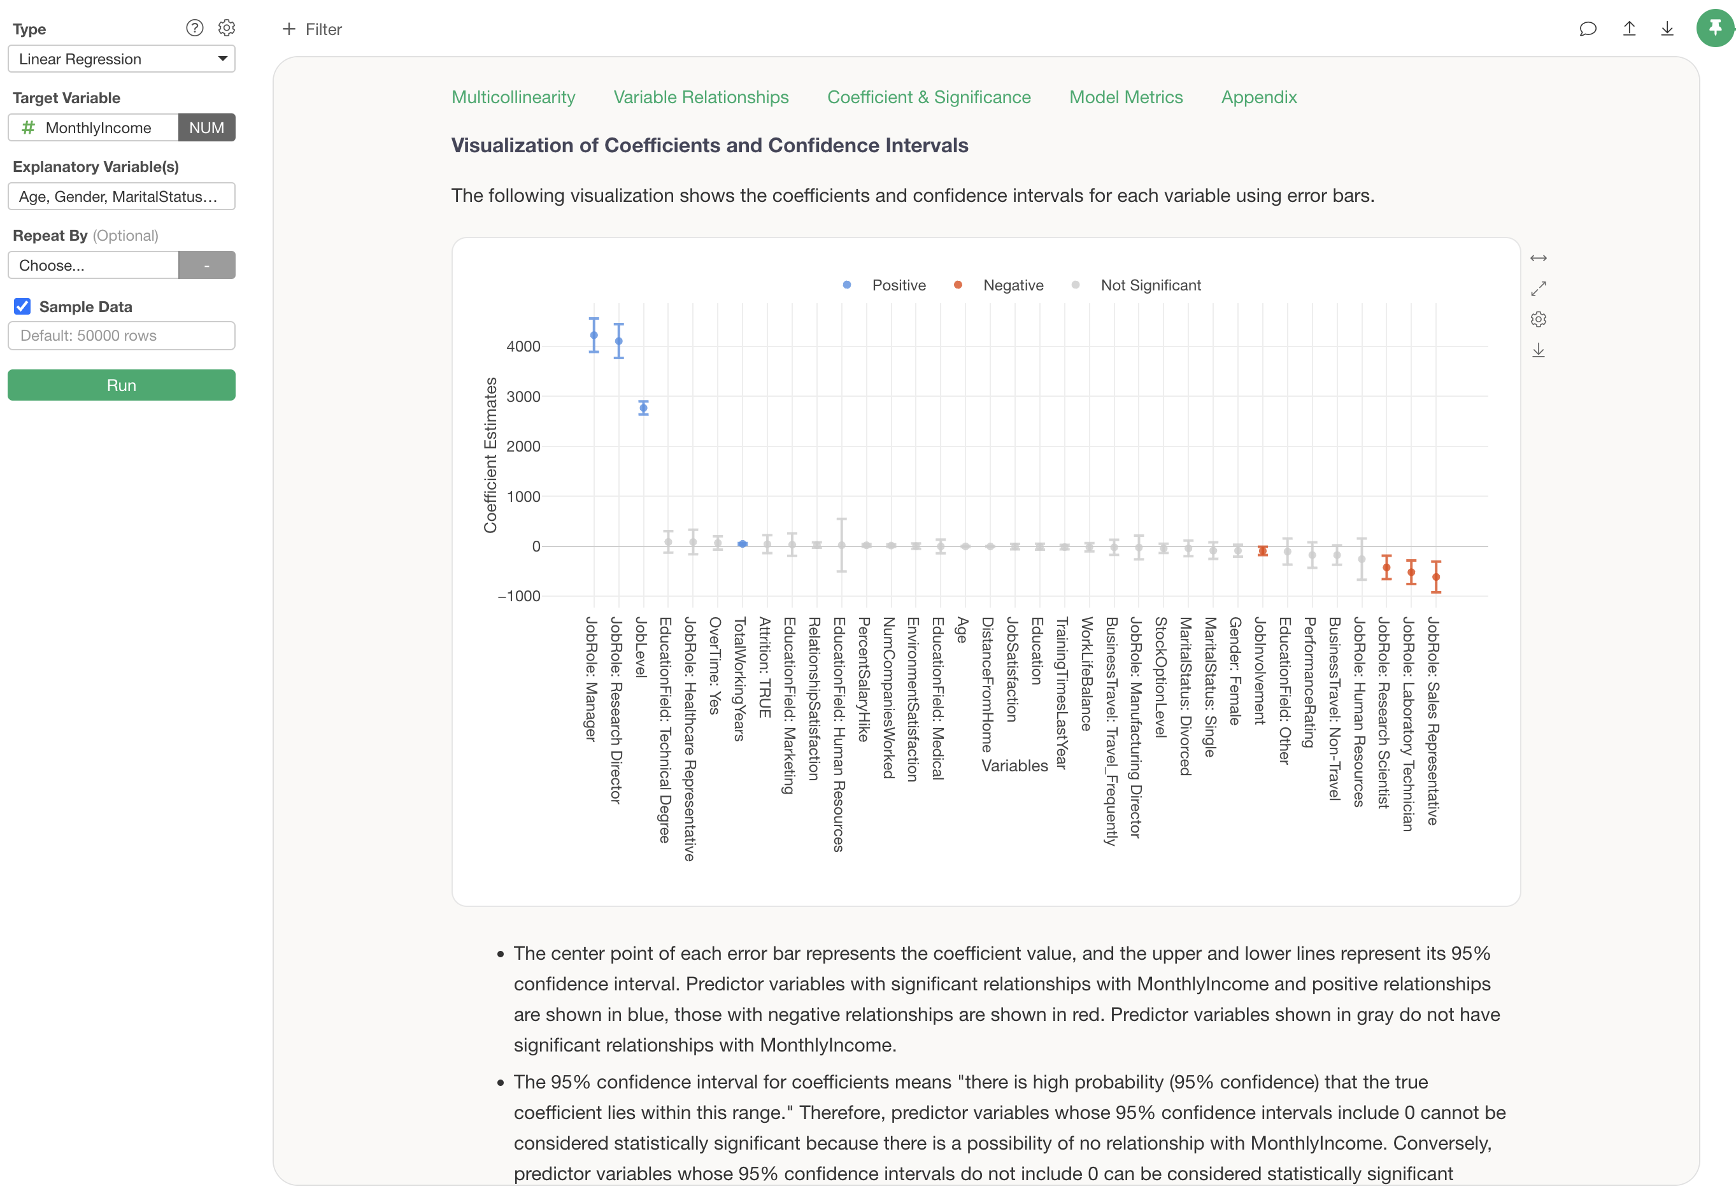Image resolution: width=1736 pixels, height=1191 pixels.
Task: Click inside the sample rows input field
Action: (122, 336)
